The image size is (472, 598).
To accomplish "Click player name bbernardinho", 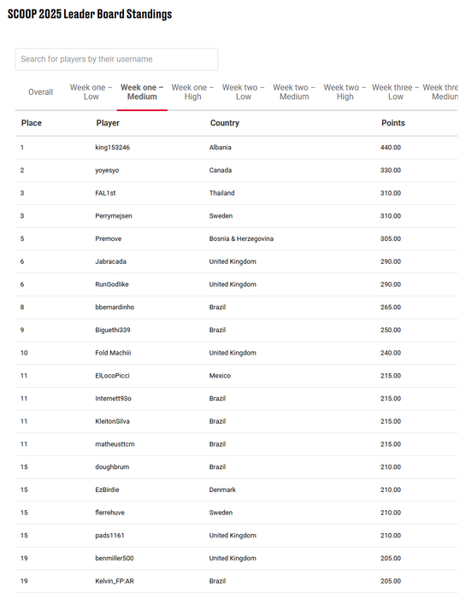I will (115, 307).
